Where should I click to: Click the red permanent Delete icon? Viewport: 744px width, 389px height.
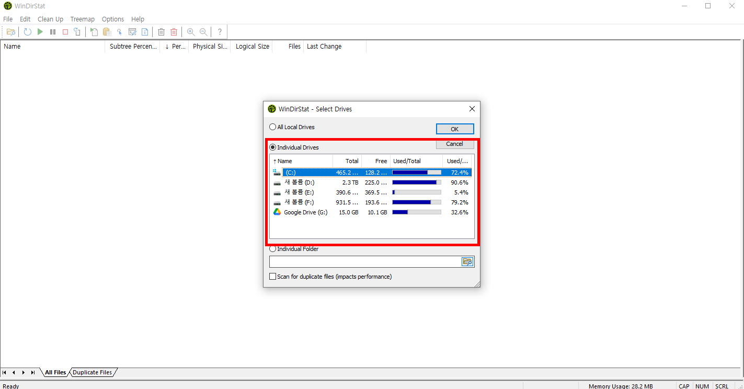pos(174,32)
